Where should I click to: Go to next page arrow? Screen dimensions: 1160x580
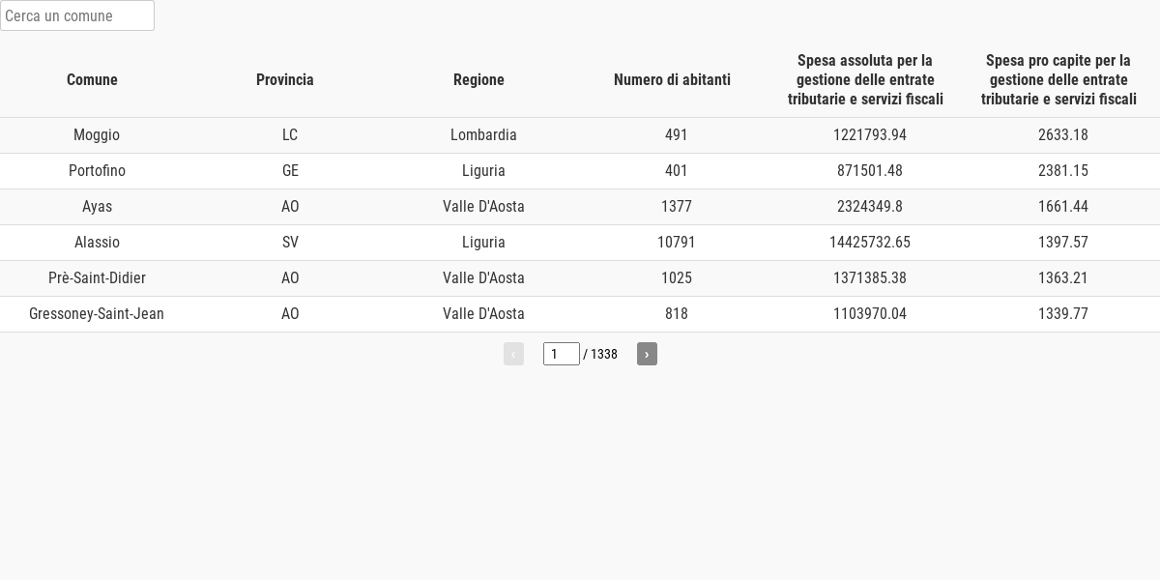coord(647,354)
